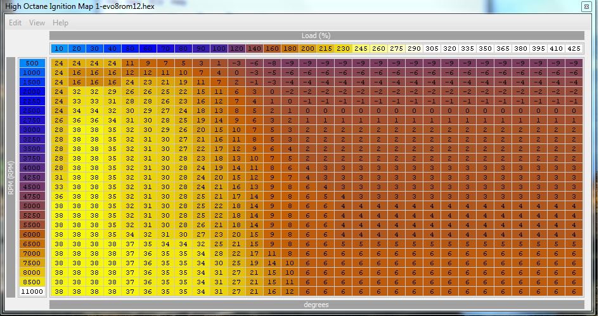Click the load column header 275
The width and height of the screenshot is (599, 316).
point(397,49)
